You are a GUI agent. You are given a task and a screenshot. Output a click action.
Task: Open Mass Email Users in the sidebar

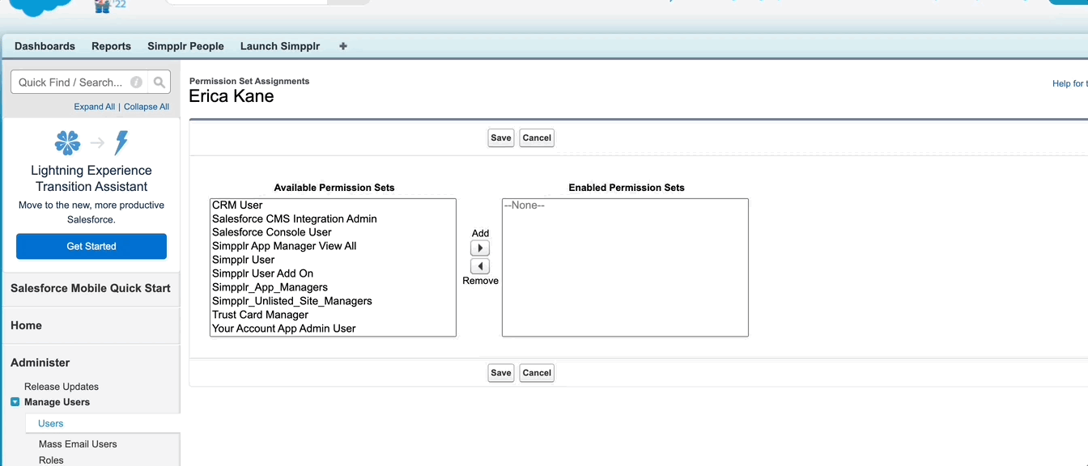coord(78,444)
